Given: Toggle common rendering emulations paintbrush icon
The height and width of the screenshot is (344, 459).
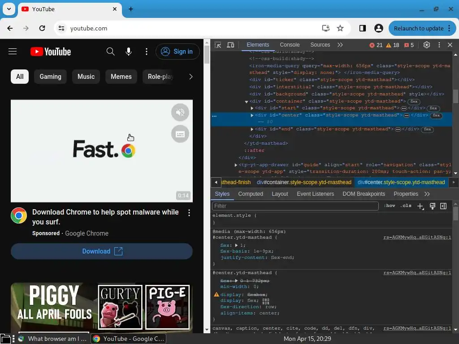Looking at the screenshot, I should 433,206.
